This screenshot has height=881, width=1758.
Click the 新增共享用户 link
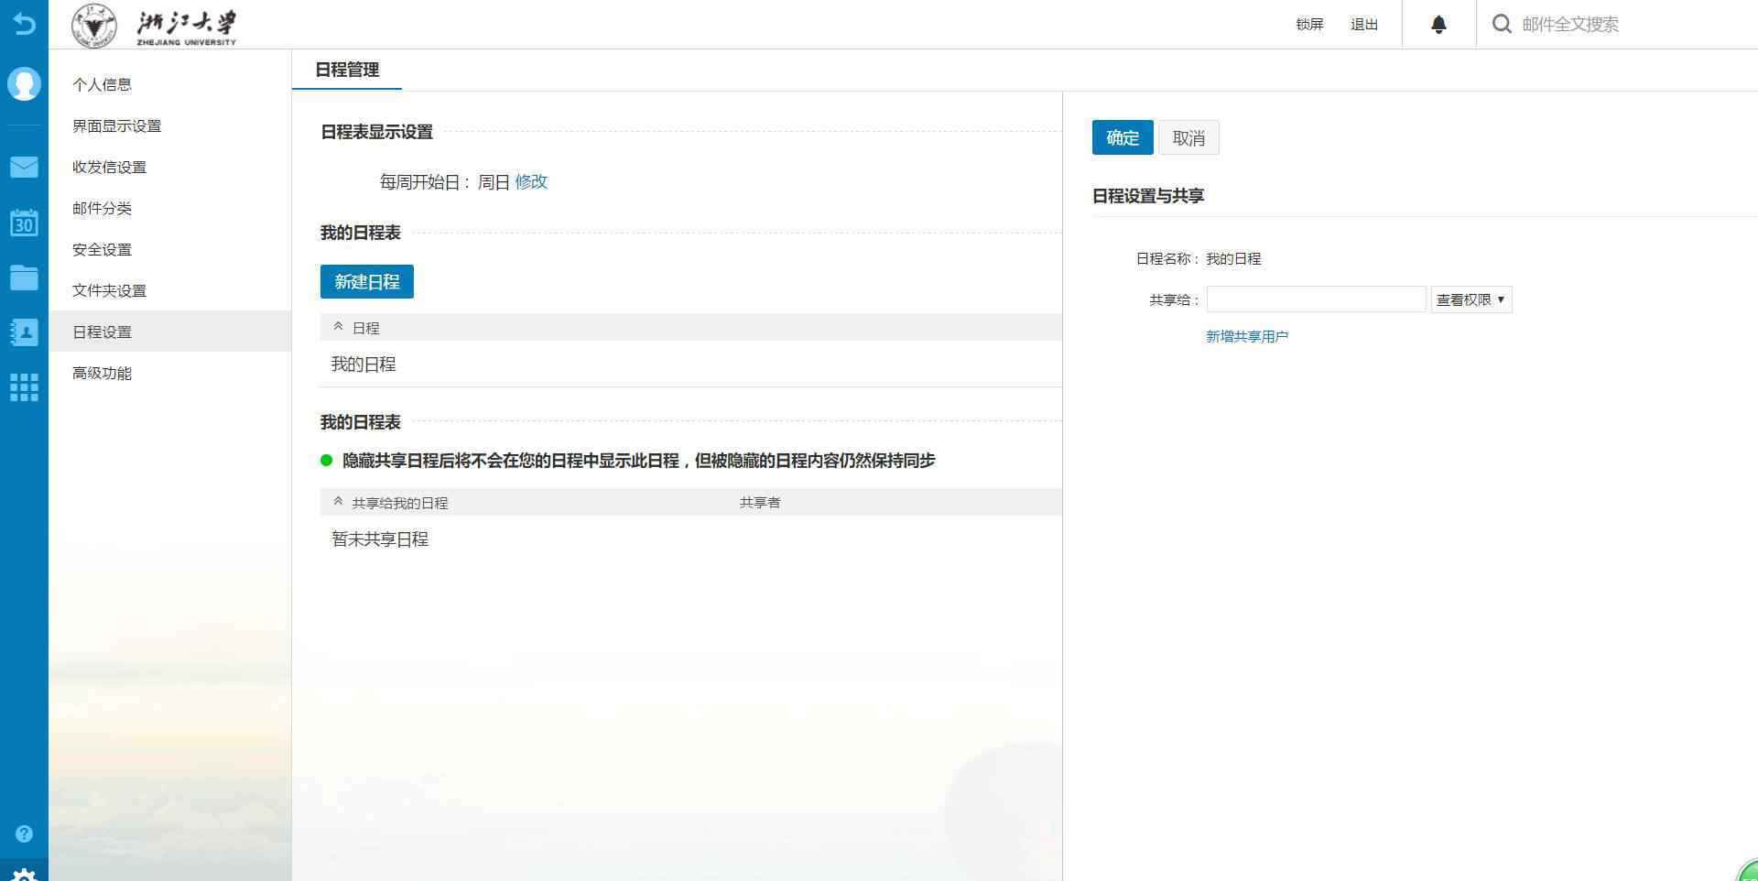click(1246, 336)
